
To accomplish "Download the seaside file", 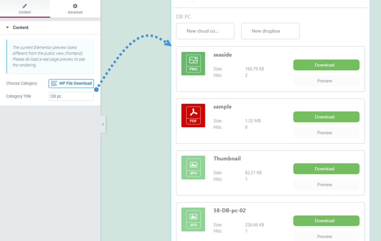I will [326, 65].
